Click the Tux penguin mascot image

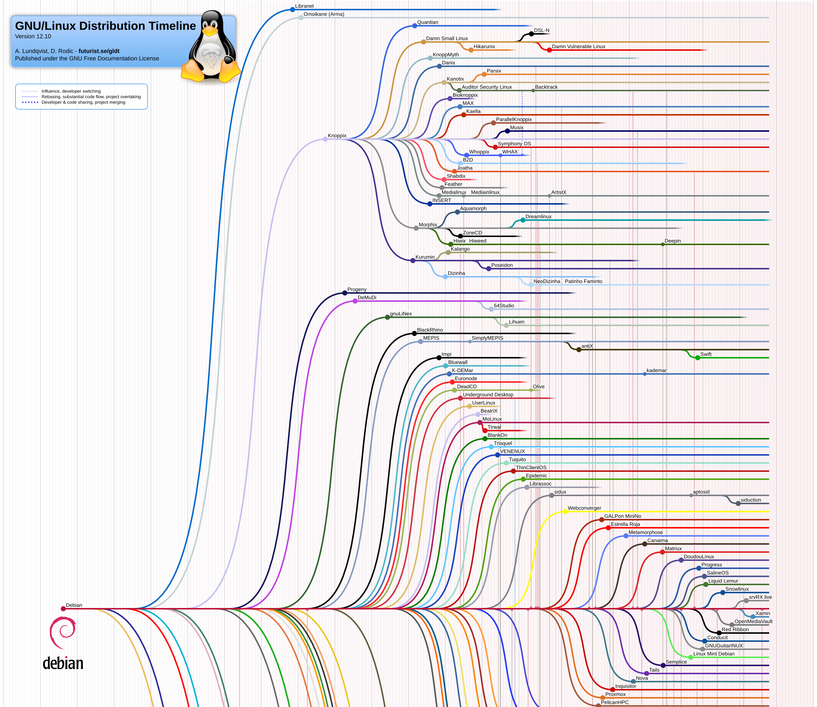point(211,46)
